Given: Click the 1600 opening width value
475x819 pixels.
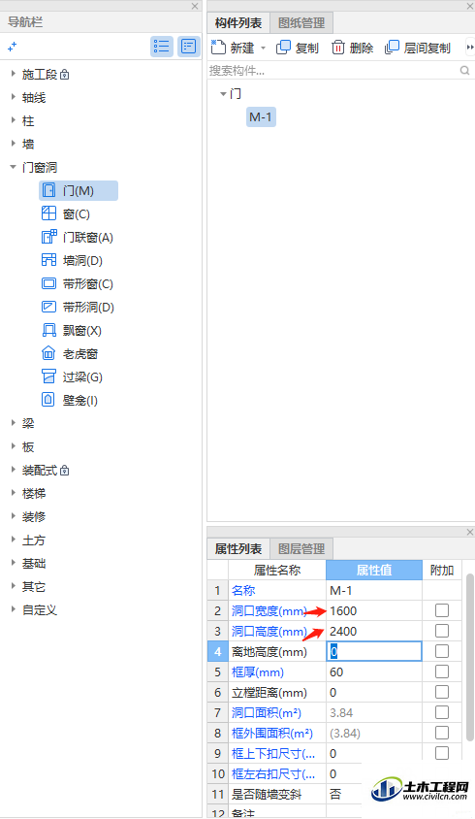Looking at the screenshot, I should pos(343,610).
